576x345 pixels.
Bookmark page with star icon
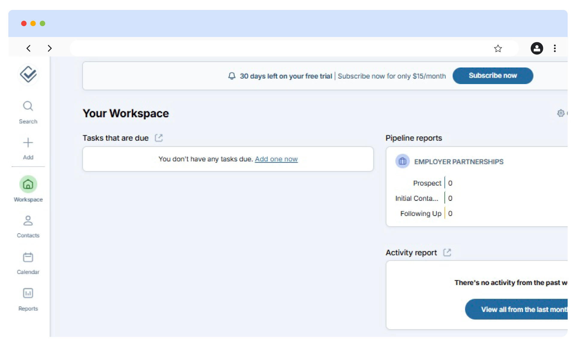tap(498, 48)
